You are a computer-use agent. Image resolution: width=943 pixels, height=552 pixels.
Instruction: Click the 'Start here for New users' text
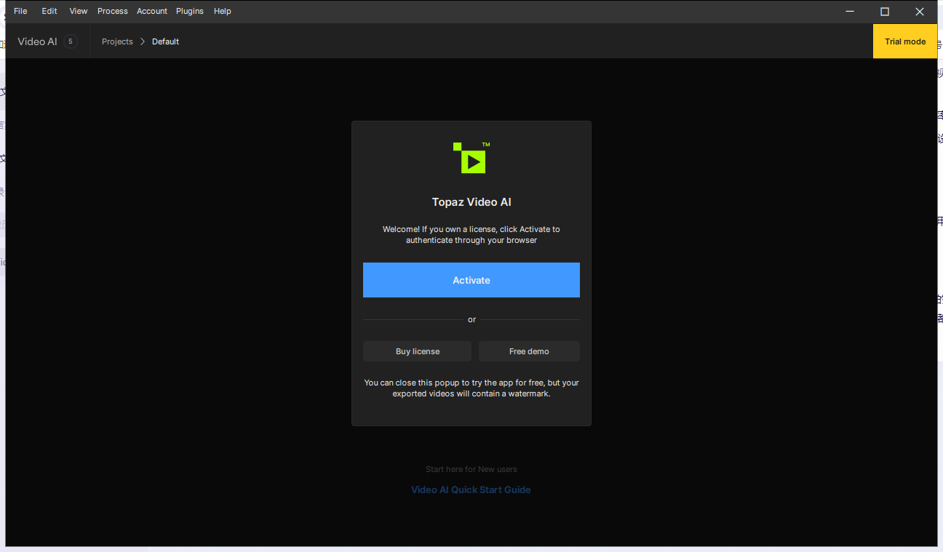click(471, 469)
